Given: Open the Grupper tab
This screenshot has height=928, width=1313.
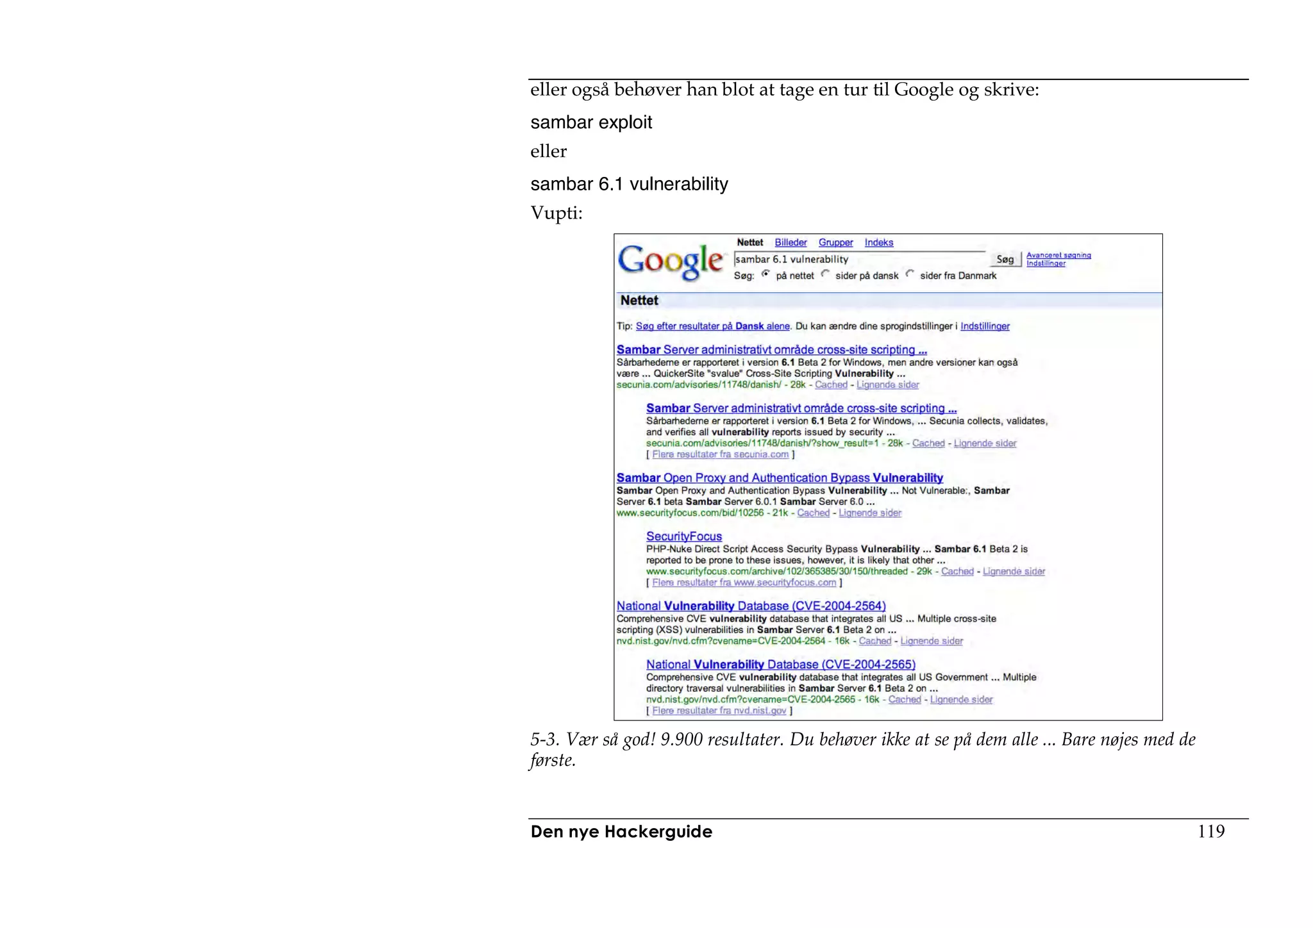Looking at the screenshot, I should pos(835,243).
